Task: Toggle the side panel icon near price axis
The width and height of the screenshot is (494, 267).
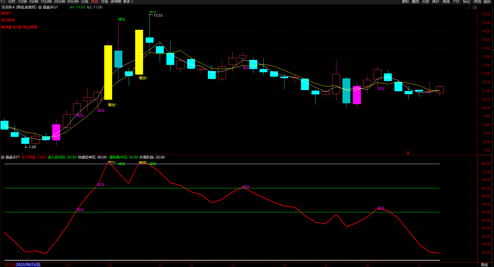Action: click(474, 7)
